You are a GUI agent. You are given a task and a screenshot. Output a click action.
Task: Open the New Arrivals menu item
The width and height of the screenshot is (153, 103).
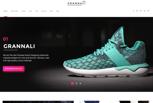point(14,11)
